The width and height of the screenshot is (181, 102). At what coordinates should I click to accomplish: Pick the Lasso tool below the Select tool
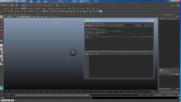(1, 21)
